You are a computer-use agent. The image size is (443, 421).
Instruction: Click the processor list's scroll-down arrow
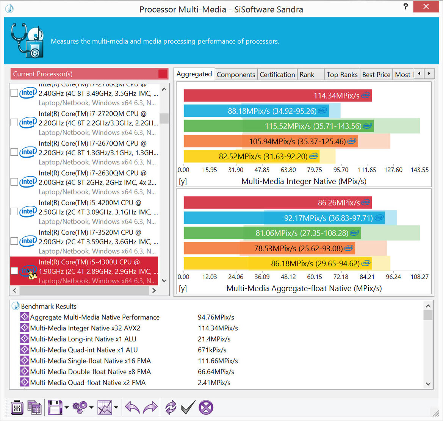click(164, 280)
